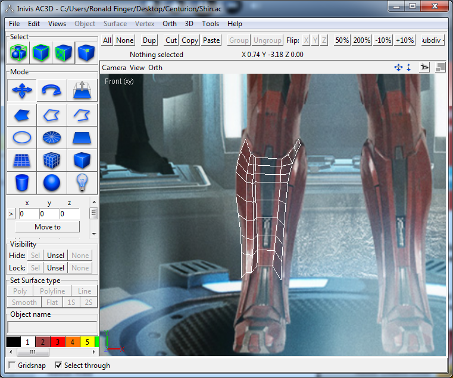
Task: Create a Sphere object
Action: tap(52, 182)
